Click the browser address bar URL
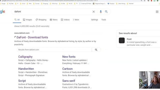The height and width of the screenshot is (90, 160). [x=50, y=0]
